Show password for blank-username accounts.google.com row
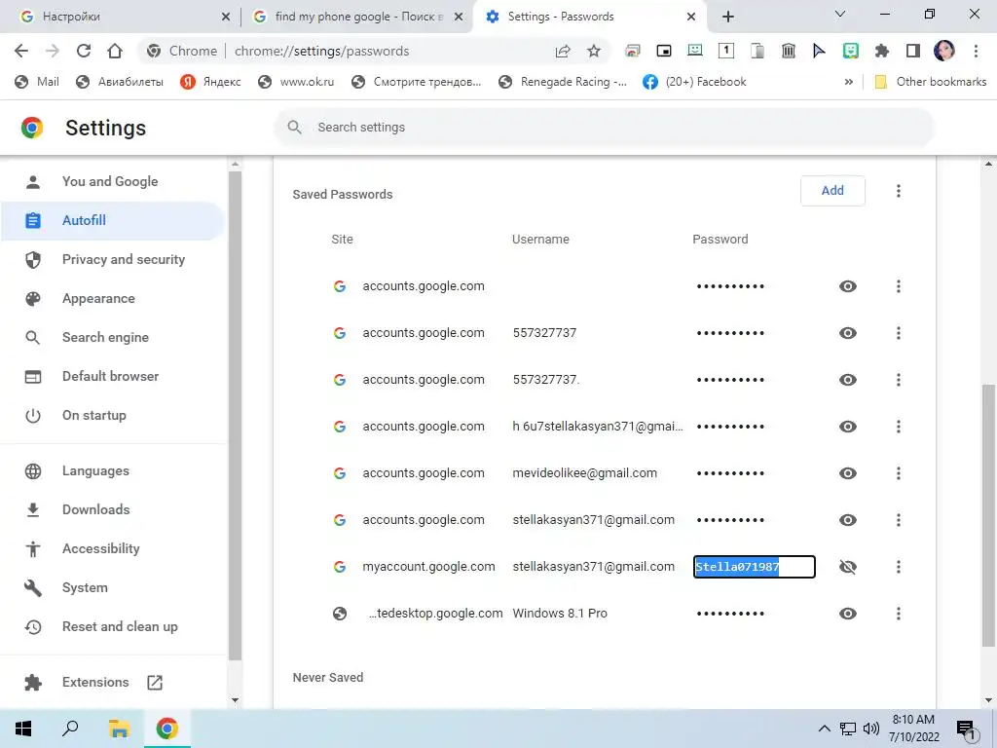Viewport: 997px width, 748px height. coord(848,286)
